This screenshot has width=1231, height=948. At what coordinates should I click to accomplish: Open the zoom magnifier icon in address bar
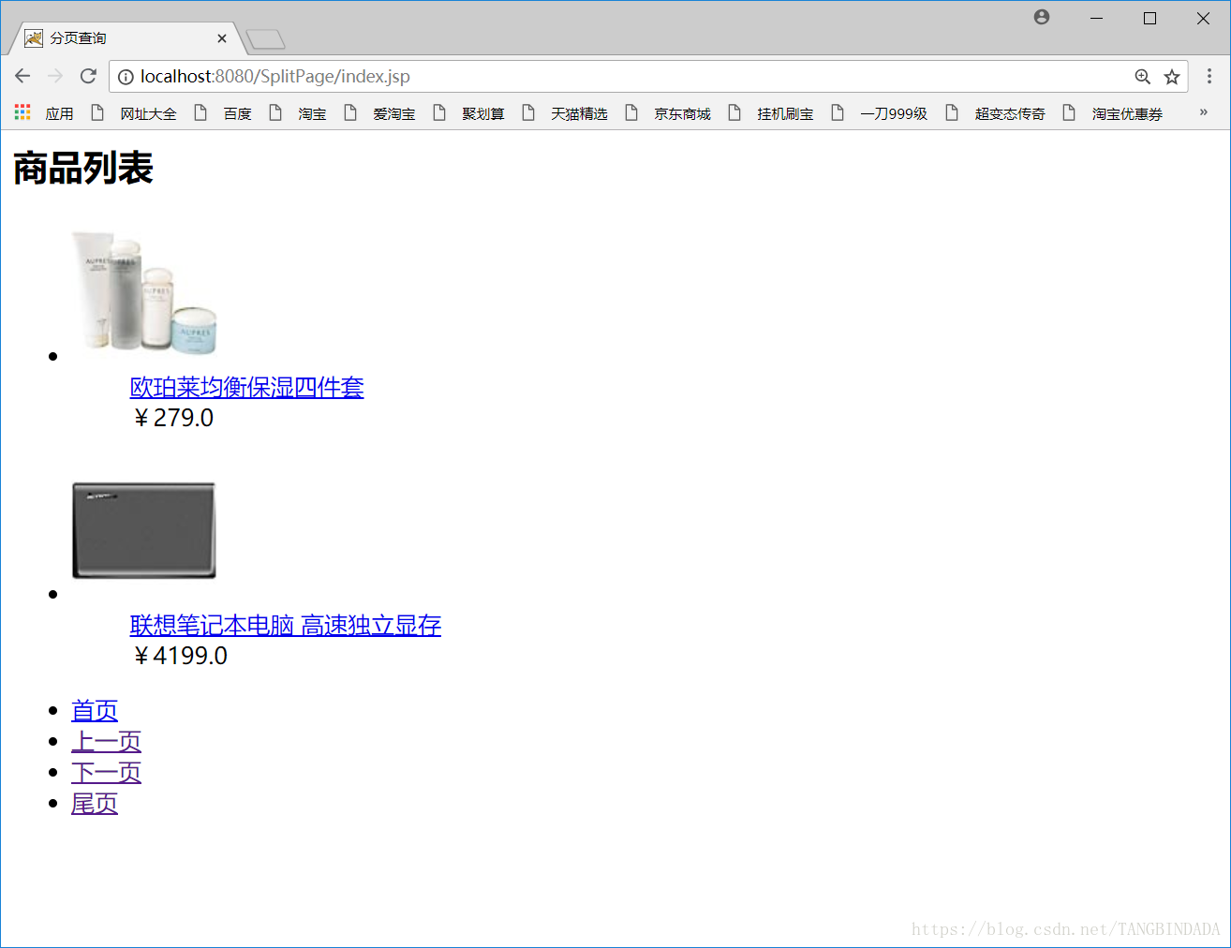[1142, 77]
